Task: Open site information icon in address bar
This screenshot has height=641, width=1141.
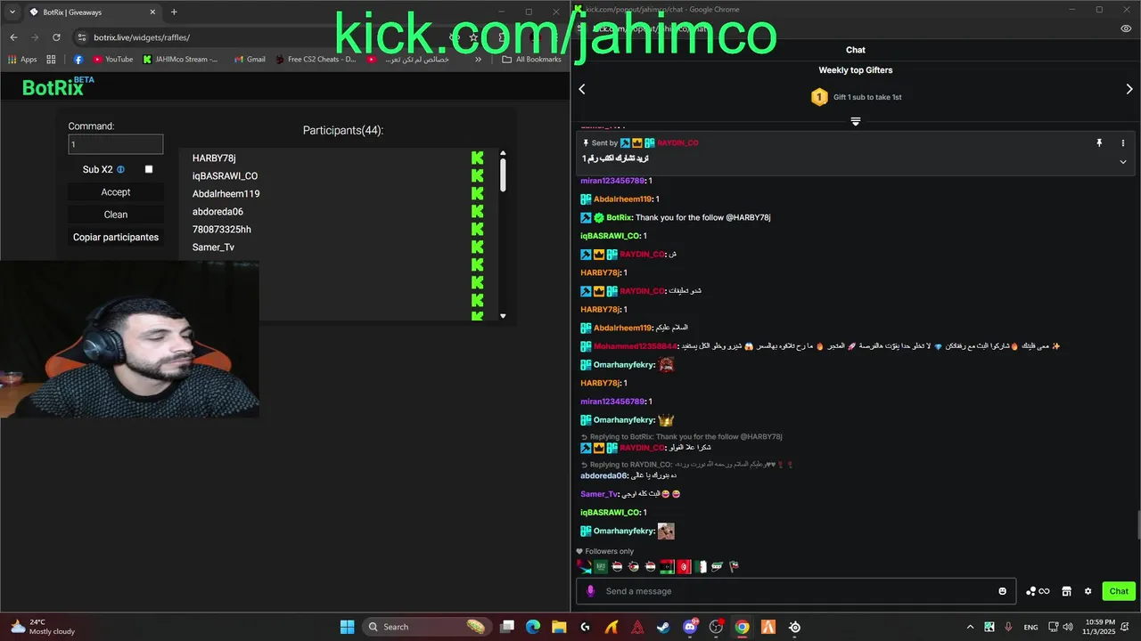Action: (82, 37)
